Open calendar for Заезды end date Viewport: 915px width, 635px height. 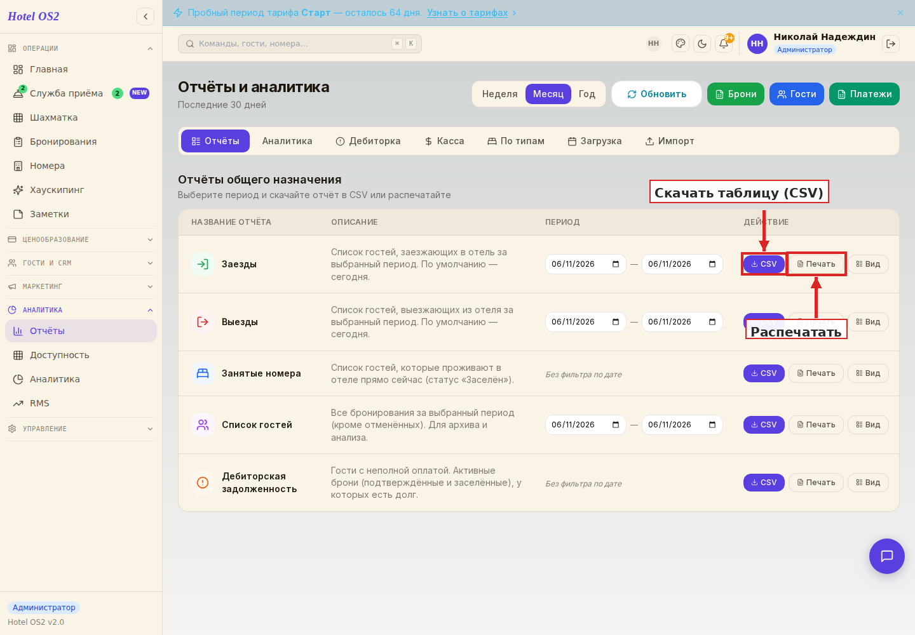[x=712, y=264]
